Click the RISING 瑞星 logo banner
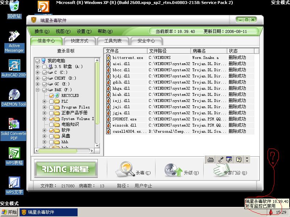Screen dimensions: 290x217 66,169
